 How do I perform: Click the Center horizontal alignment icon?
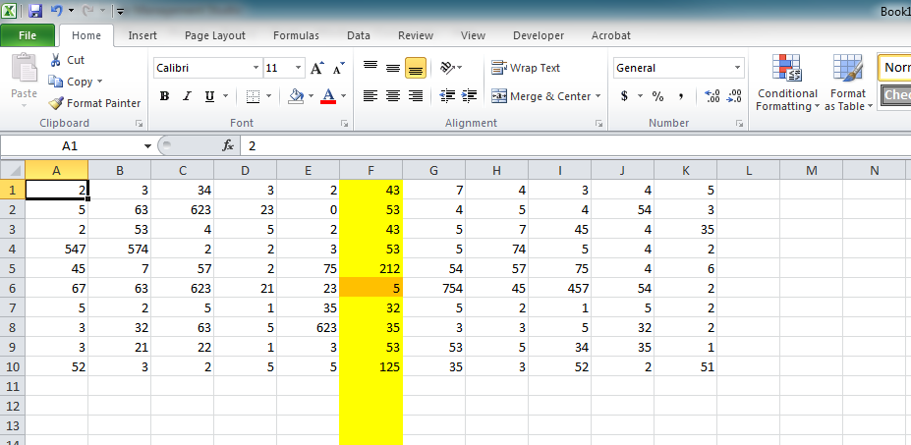click(x=393, y=96)
